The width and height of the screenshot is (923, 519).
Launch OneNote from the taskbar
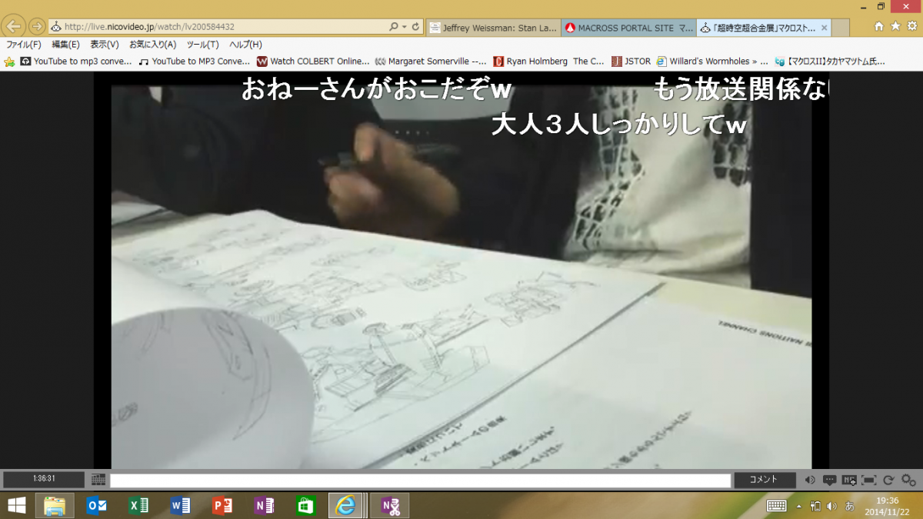[x=264, y=505]
